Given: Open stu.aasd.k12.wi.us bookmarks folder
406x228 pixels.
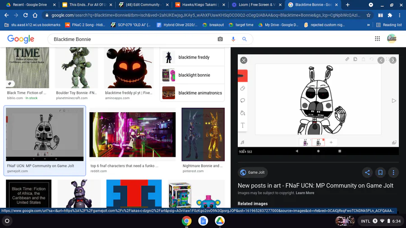Looking at the screenshot, I should pos(32,25).
